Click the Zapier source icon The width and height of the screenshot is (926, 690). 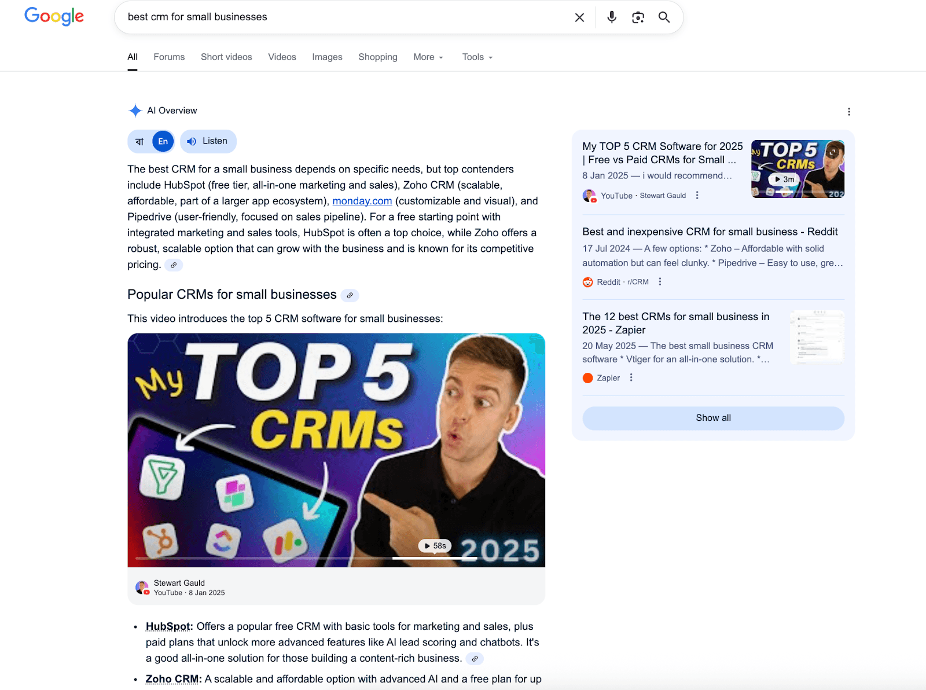click(x=587, y=378)
